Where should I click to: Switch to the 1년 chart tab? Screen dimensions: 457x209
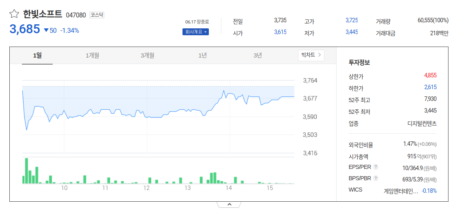pyautogui.click(x=203, y=55)
